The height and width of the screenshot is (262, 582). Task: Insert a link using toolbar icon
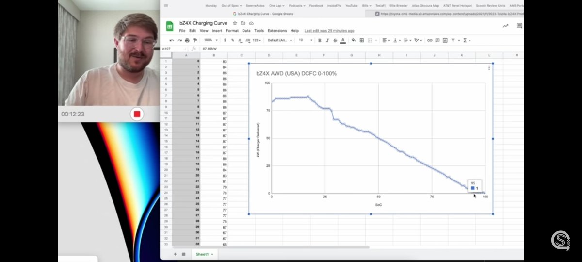pyautogui.click(x=430, y=40)
